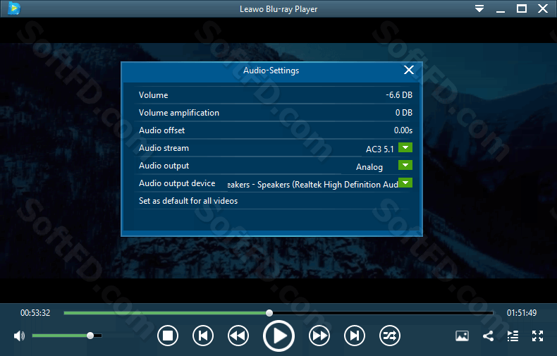This screenshot has width=557, height=356.
Task: Stop playback with the stop button
Action: click(x=168, y=336)
